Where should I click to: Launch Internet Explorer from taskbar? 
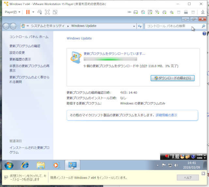[25, 165]
